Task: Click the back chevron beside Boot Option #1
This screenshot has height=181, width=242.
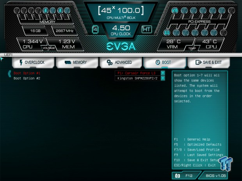Action: pos(9,74)
